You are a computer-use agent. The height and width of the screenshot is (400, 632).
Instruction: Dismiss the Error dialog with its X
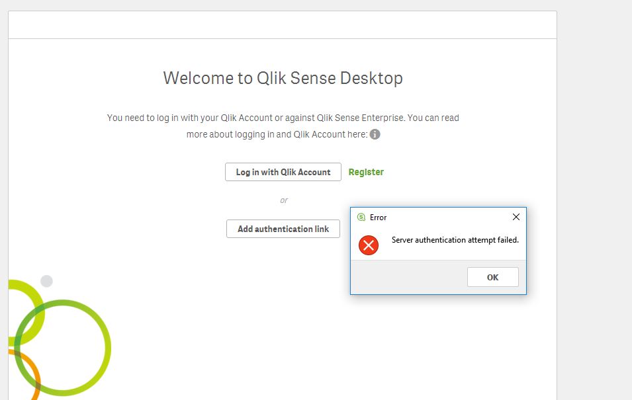(x=516, y=216)
